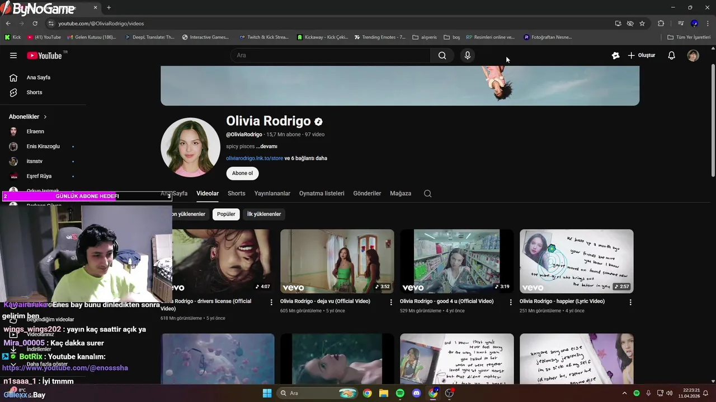This screenshot has width=716, height=402.
Task: Open the good 4 u video thumbnail
Action: (x=457, y=261)
